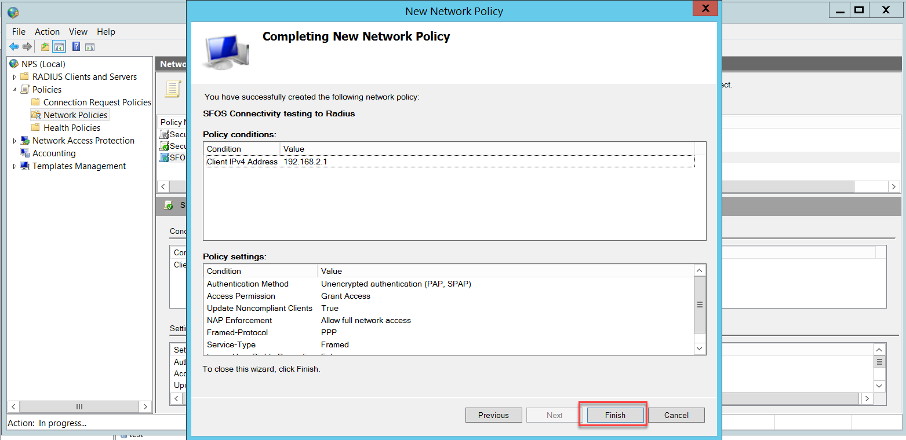Toggle the Show/Hide Action Pane toolbar icon

[90, 47]
